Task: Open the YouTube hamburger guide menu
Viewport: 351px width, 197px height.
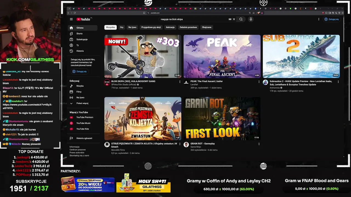Action: coord(71,19)
